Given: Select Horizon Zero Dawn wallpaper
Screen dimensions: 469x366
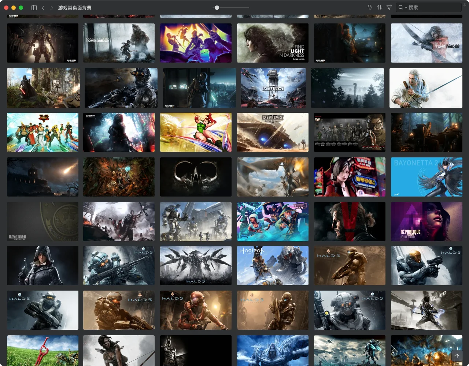Looking at the screenshot, I should pyautogui.click(x=273, y=266).
